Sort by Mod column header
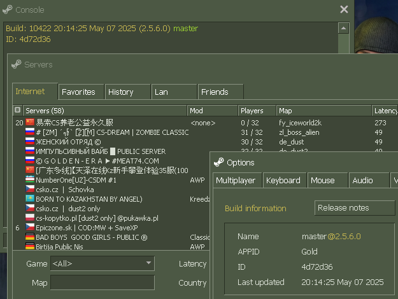 (213, 111)
